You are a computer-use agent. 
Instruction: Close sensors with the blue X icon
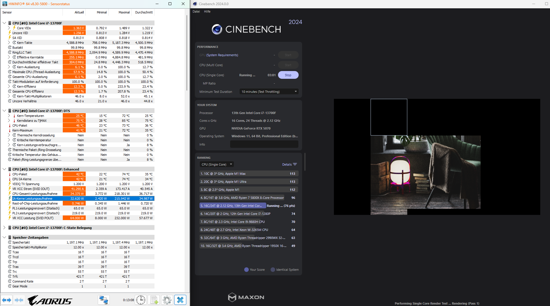coord(180,300)
